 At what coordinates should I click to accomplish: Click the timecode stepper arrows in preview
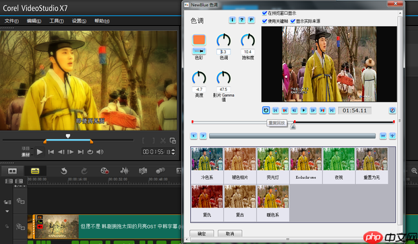[x=173, y=152]
